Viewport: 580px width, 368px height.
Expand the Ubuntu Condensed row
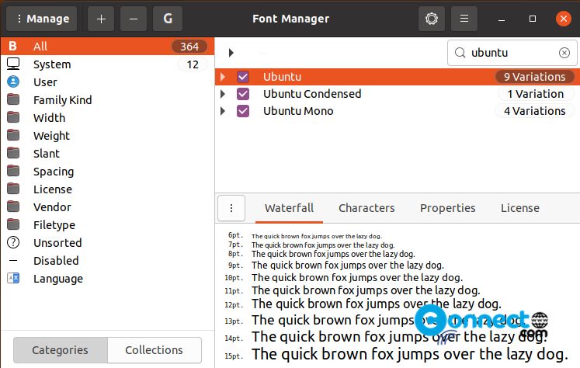coord(223,94)
